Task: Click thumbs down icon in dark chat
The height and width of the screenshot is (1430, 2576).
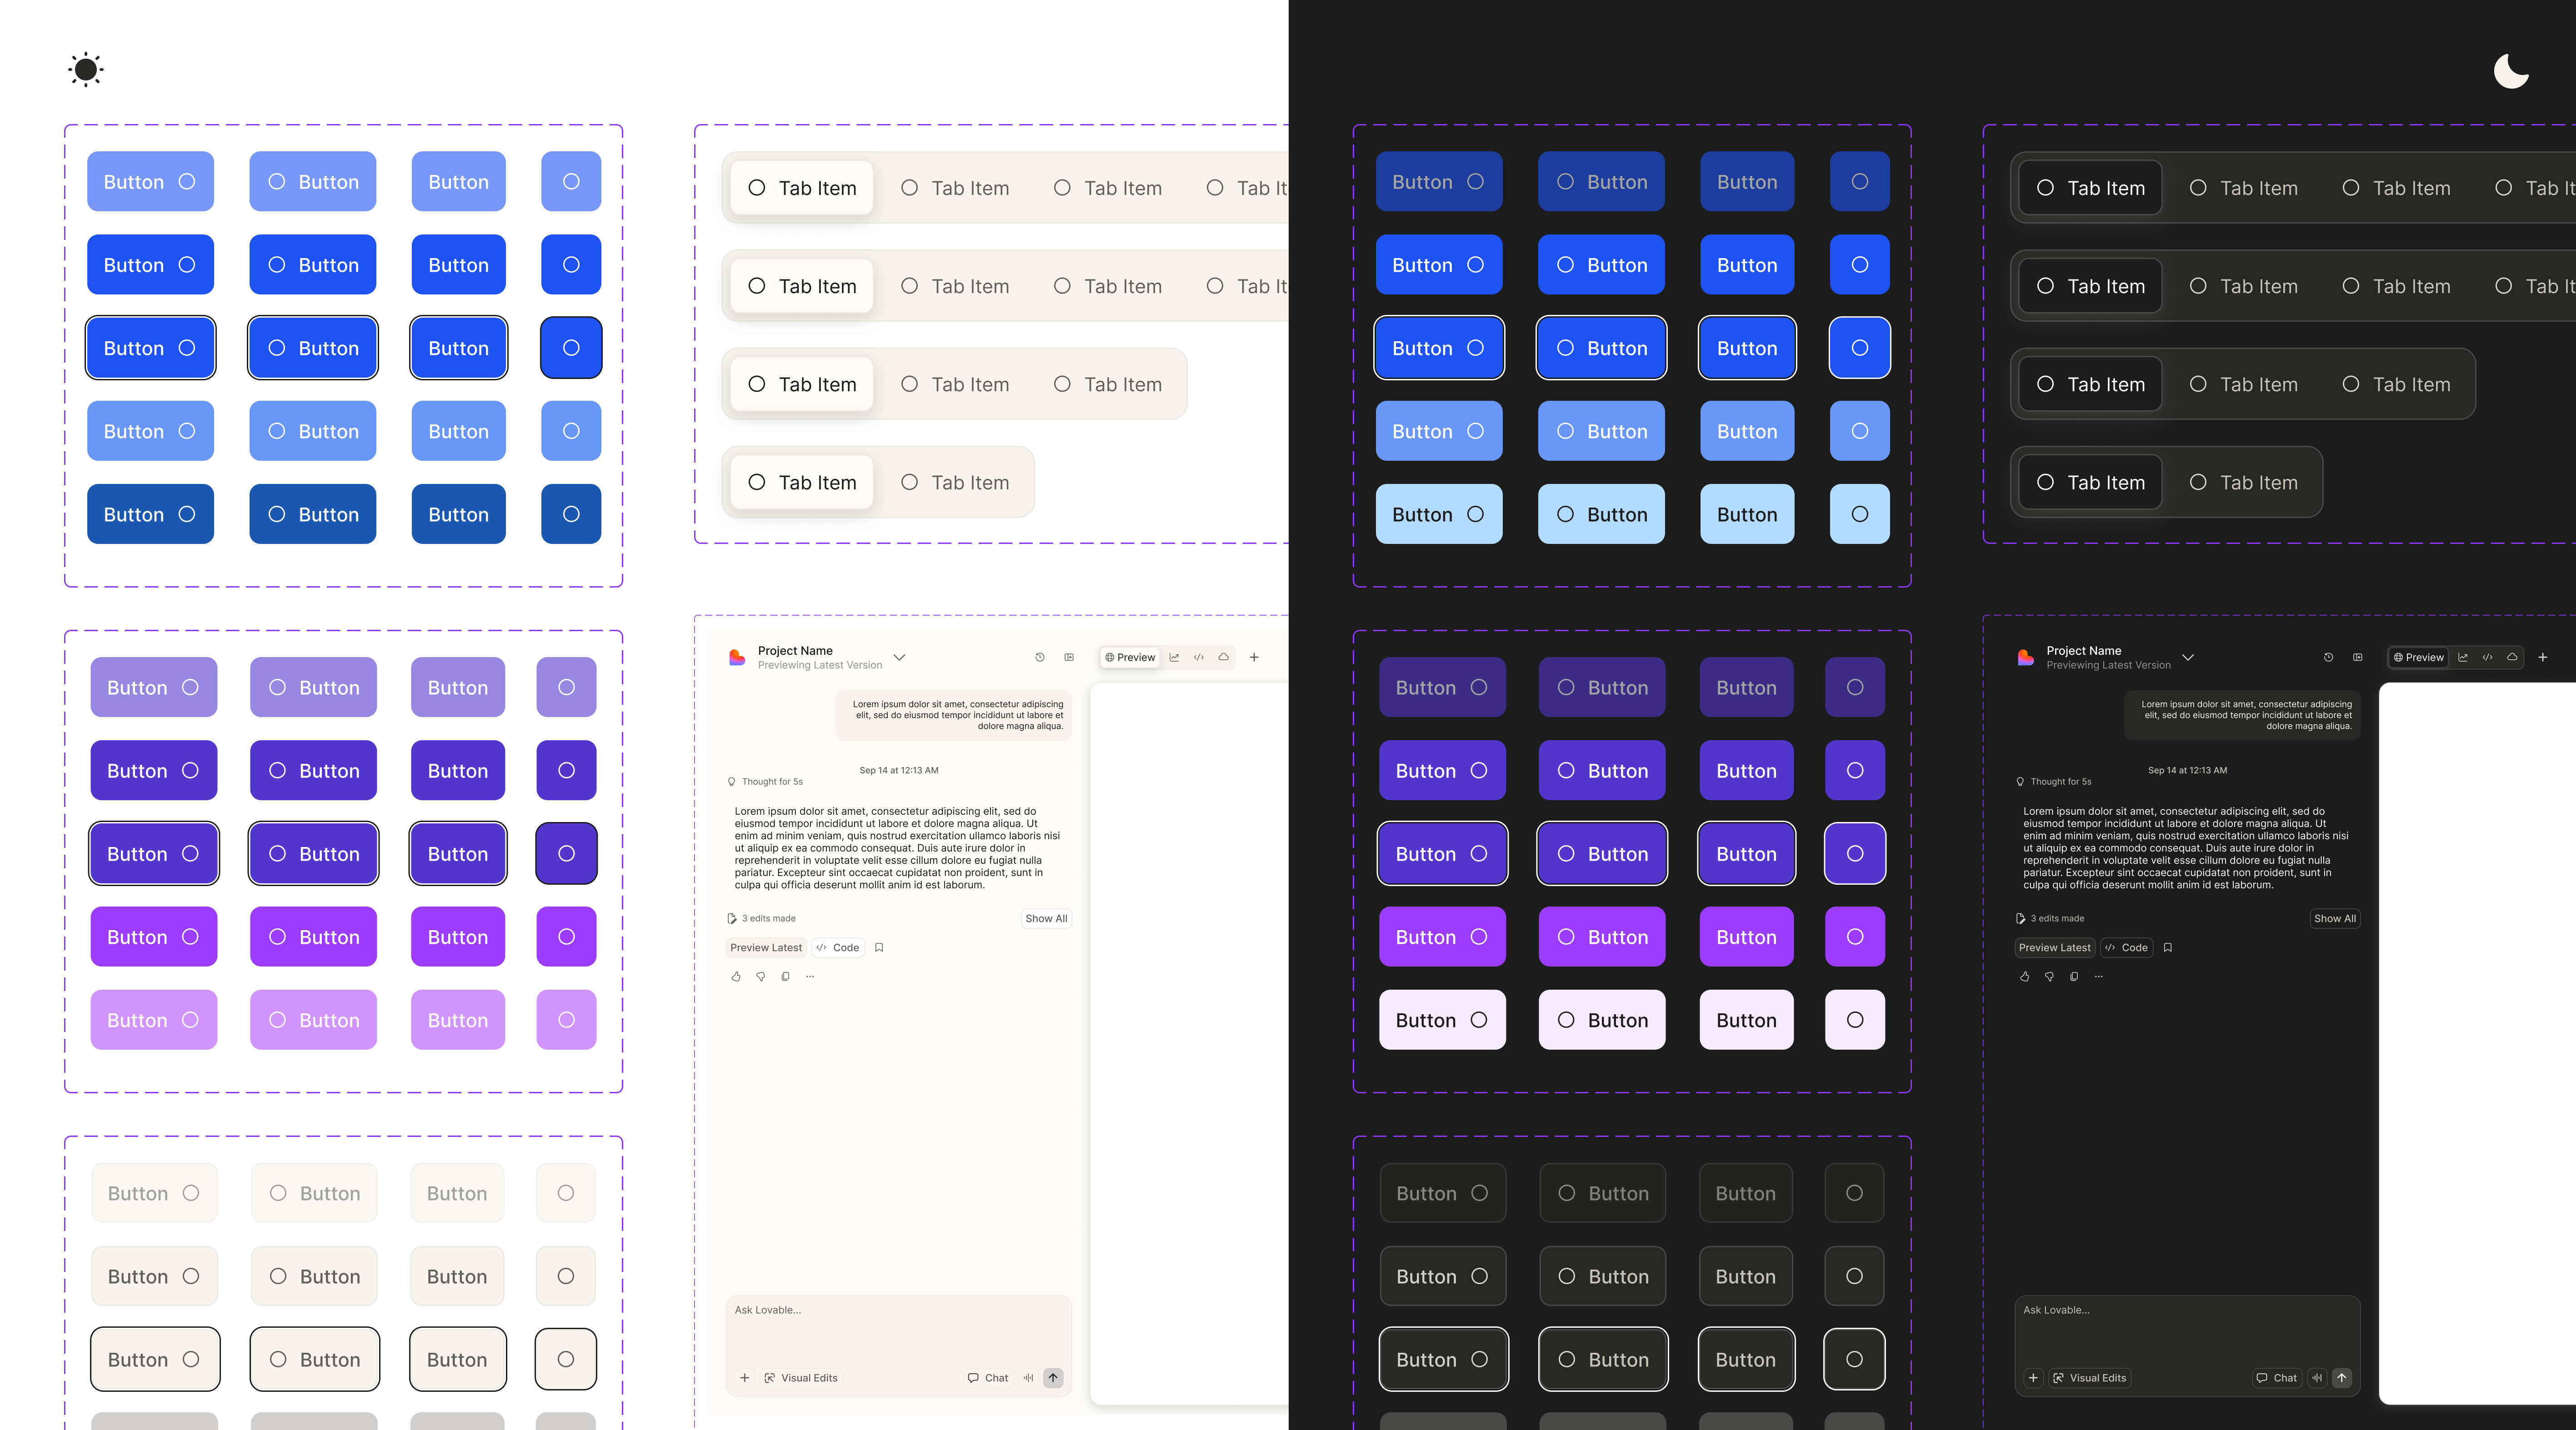Action: point(2049,977)
